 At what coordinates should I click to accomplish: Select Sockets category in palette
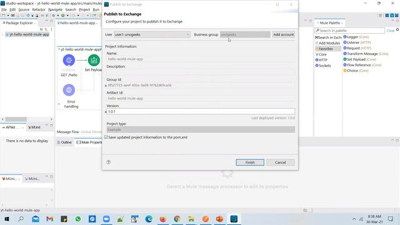pos(323,66)
